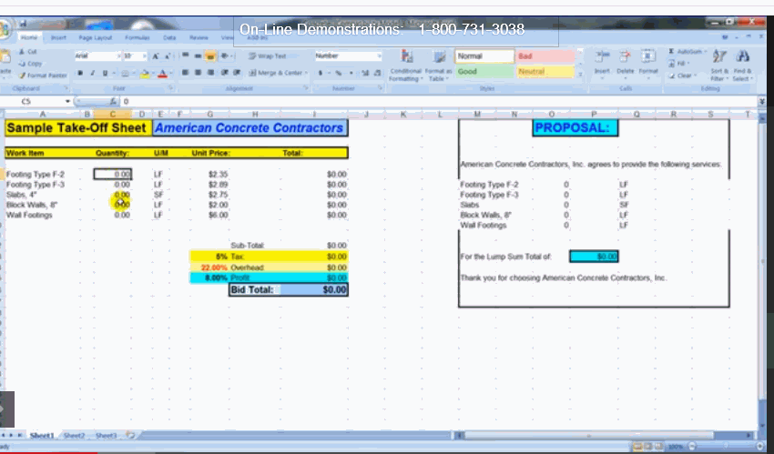
Task: Click the Borders icon in Font group
Action: 125,74
